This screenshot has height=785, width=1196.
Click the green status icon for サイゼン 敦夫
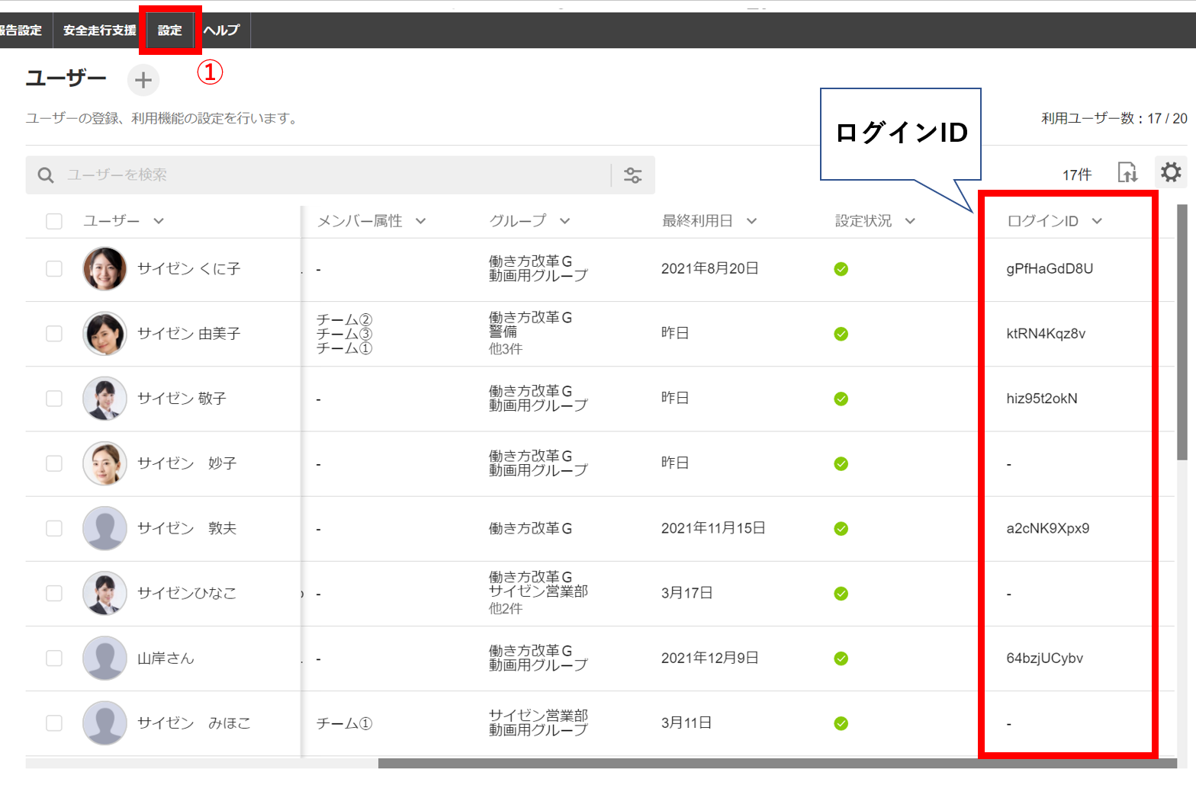coord(841,528)
